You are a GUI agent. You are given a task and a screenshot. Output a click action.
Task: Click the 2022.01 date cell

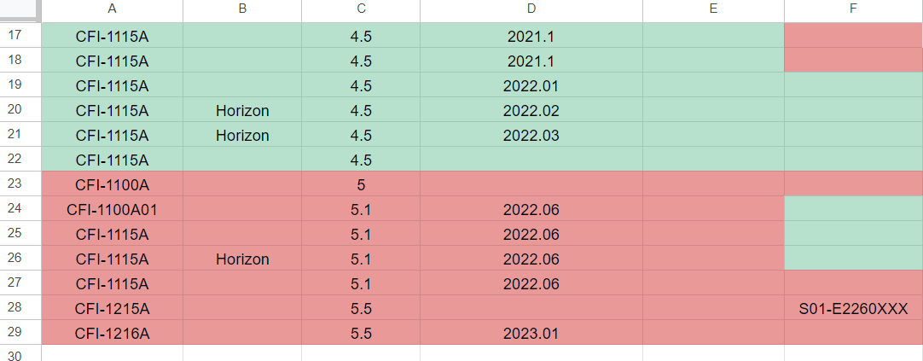pyautogui.click(x=531, y=85)
